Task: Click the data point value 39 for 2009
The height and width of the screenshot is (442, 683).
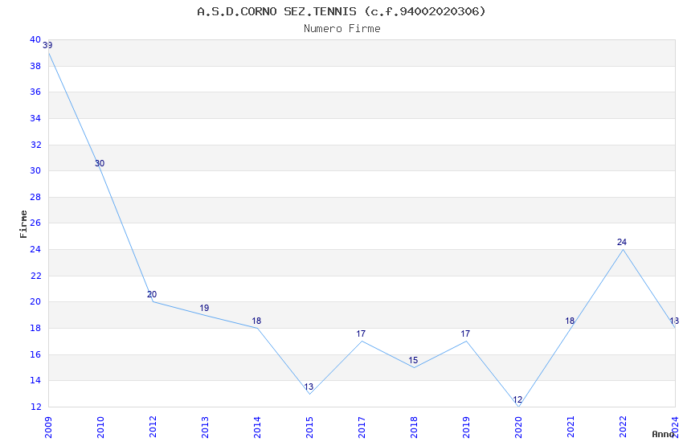Action: coord(47,45)
